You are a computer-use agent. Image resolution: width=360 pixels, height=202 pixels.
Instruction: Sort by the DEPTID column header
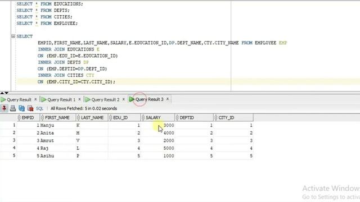click(194, 118)
